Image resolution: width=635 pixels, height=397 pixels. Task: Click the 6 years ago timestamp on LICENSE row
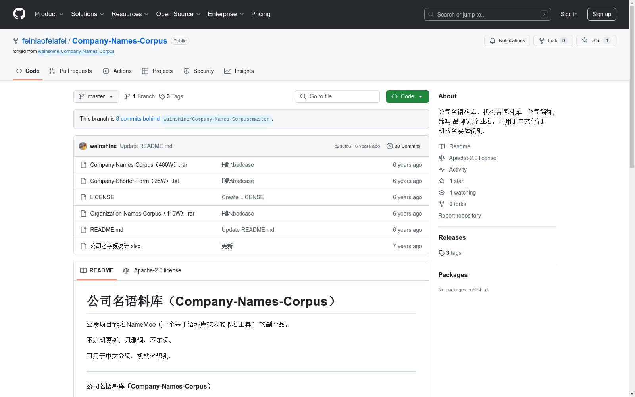(407, 197)
